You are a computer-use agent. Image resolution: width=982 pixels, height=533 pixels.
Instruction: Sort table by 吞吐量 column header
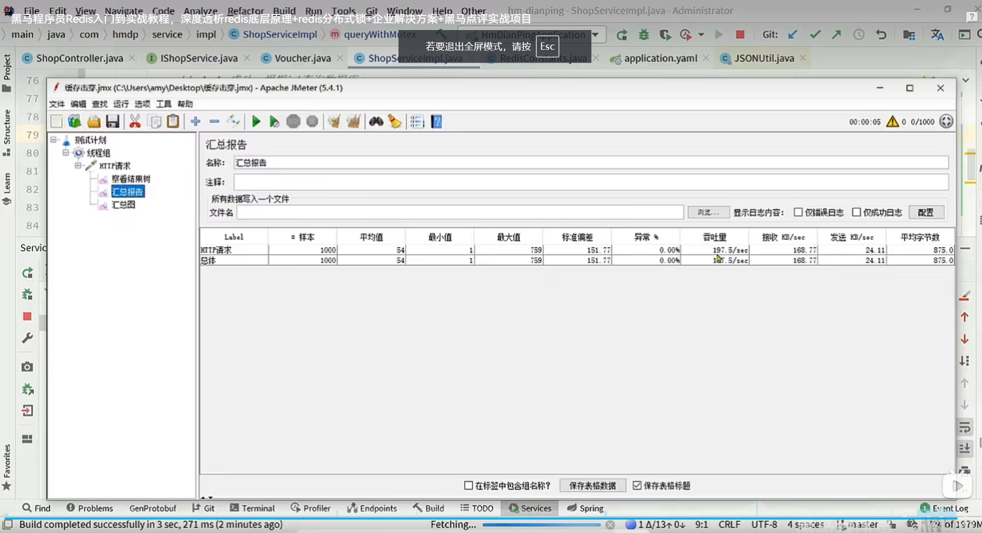[x=715, y=237]
